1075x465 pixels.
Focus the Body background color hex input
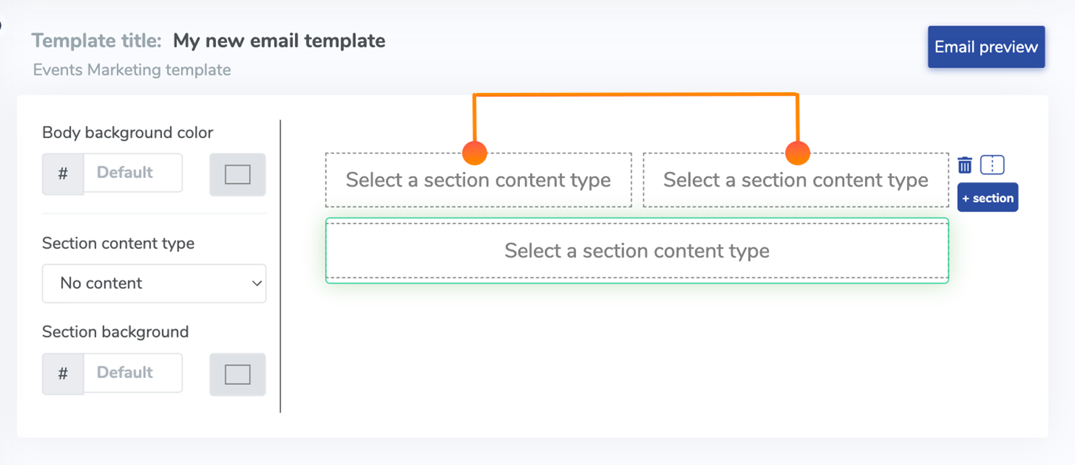pos(132,173)
